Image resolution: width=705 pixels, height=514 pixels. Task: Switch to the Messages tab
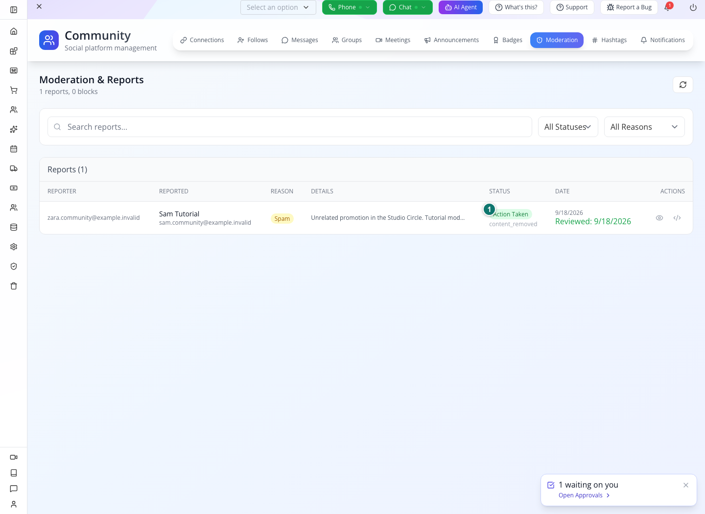(300, 40)
